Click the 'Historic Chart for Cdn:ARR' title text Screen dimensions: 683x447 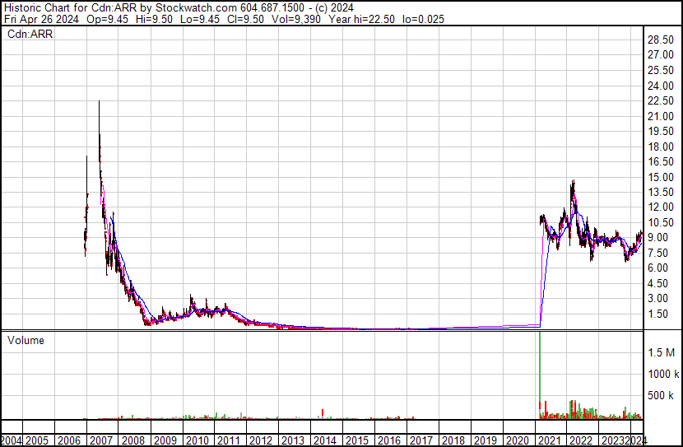coord(70,8)
